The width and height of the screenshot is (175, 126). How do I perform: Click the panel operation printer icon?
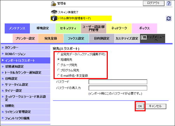pyautogui.click(x=54, y=18)
